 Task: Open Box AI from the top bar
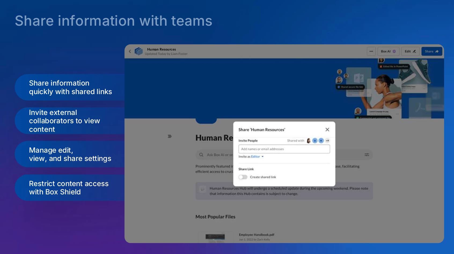(x=388, y=51)
